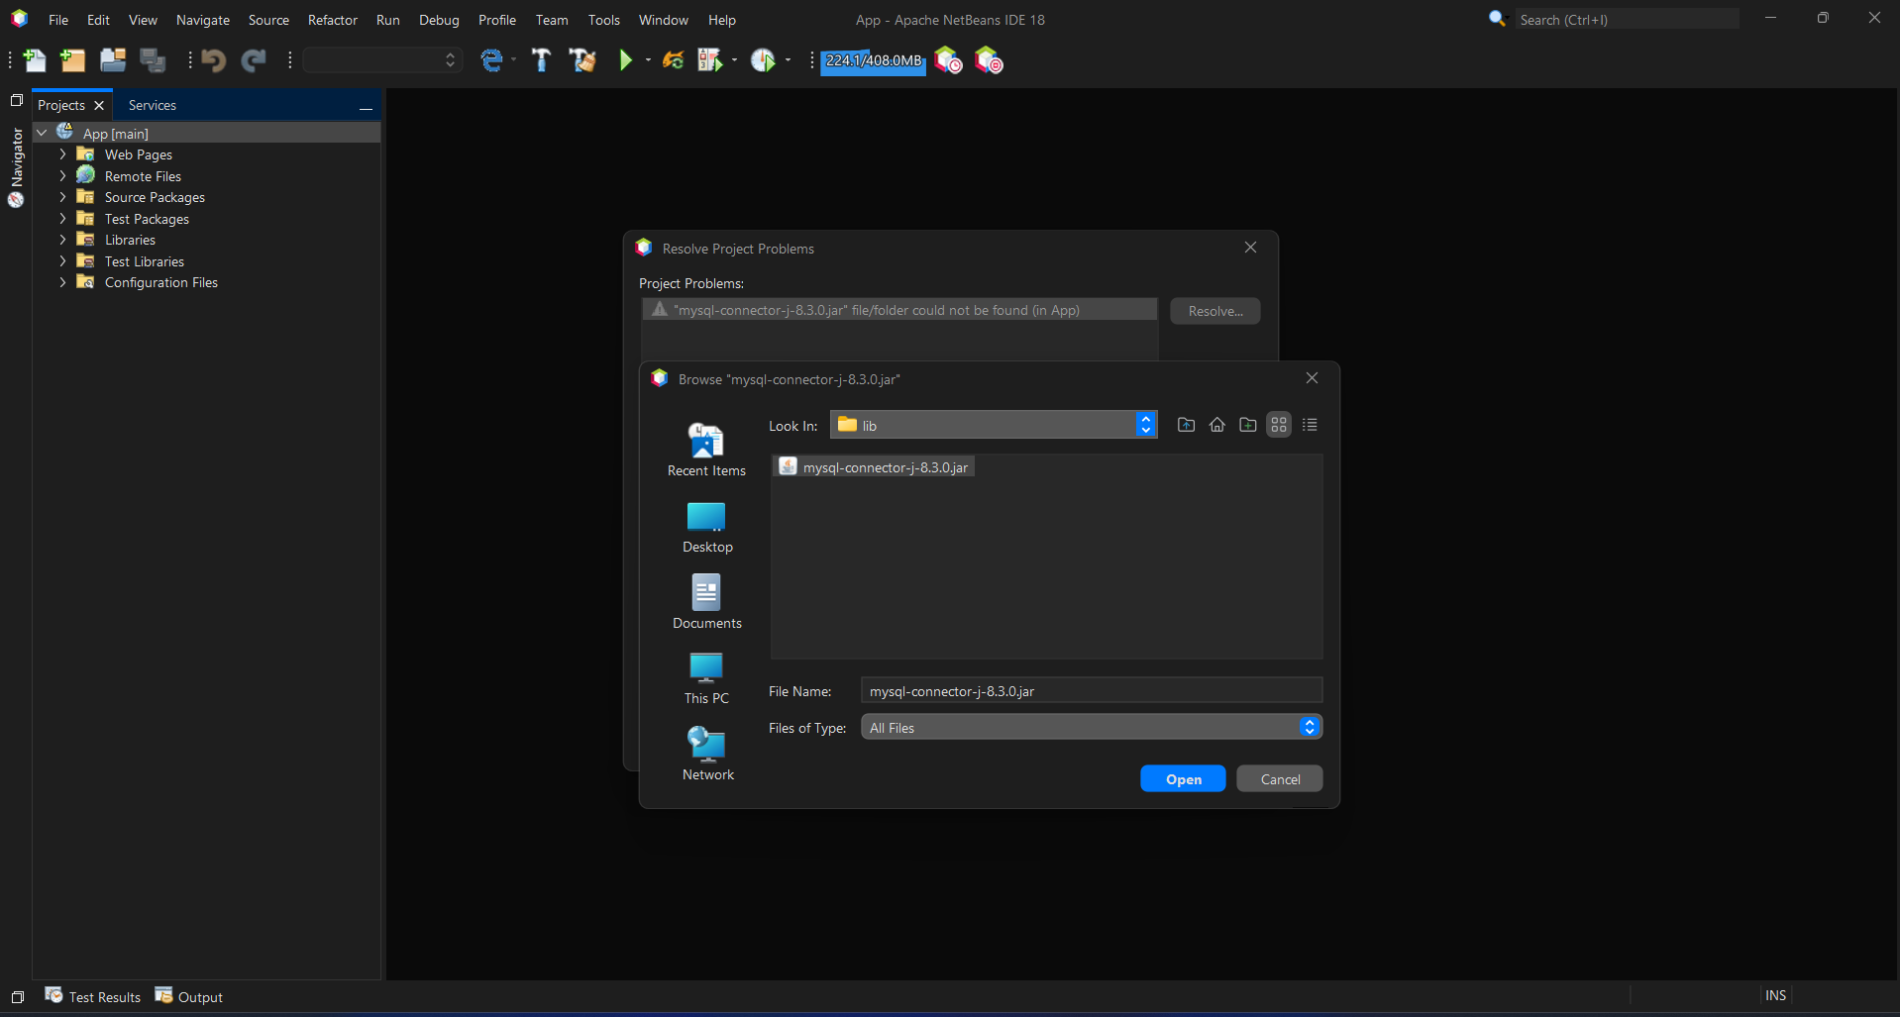This screenshot has width=1900, height=1017.
Task: Click the Search (Ctrl+I) field
Action: coord(1627,19)
